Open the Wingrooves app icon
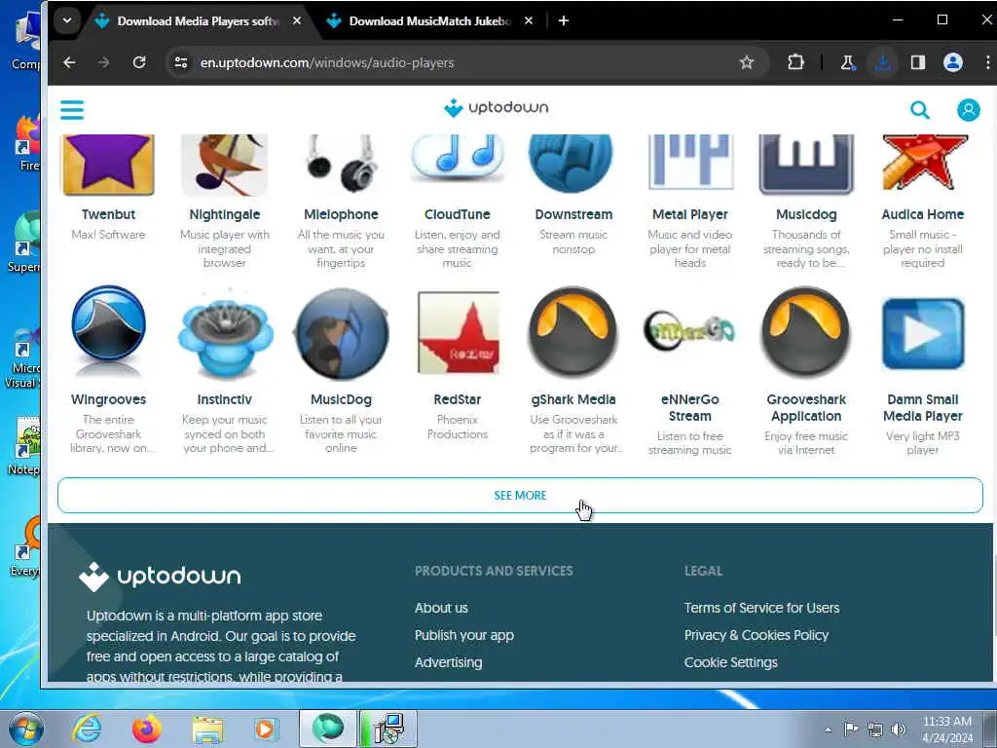997x748 pixels. 108,331
